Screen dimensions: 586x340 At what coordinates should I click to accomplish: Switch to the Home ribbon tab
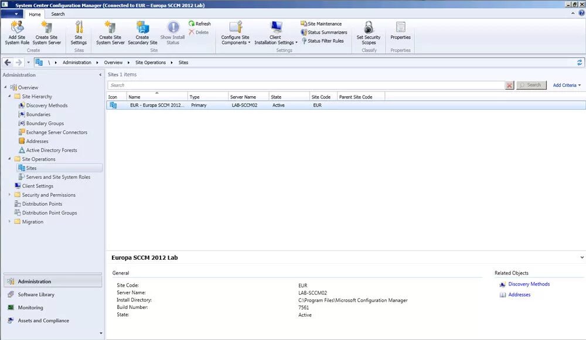coord(35,14)
